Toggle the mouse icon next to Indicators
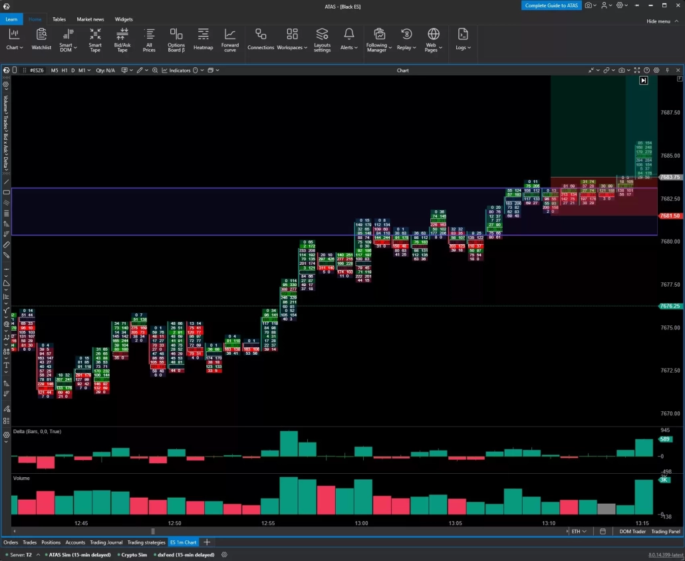This screenshot has width=685, height=561. [x=196, y=70]
